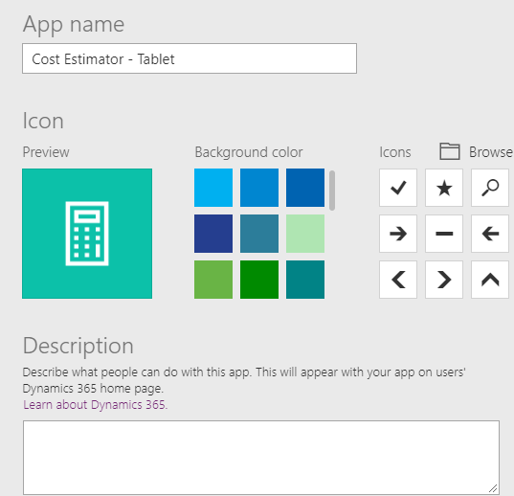514x496 pixels.
Task: Choose the minus dash icon
Action: (x=444, y=234)
